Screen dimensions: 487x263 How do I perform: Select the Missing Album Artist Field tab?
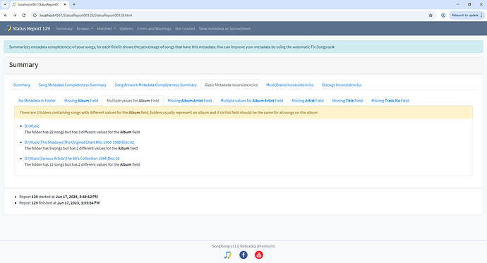[190, 101]
